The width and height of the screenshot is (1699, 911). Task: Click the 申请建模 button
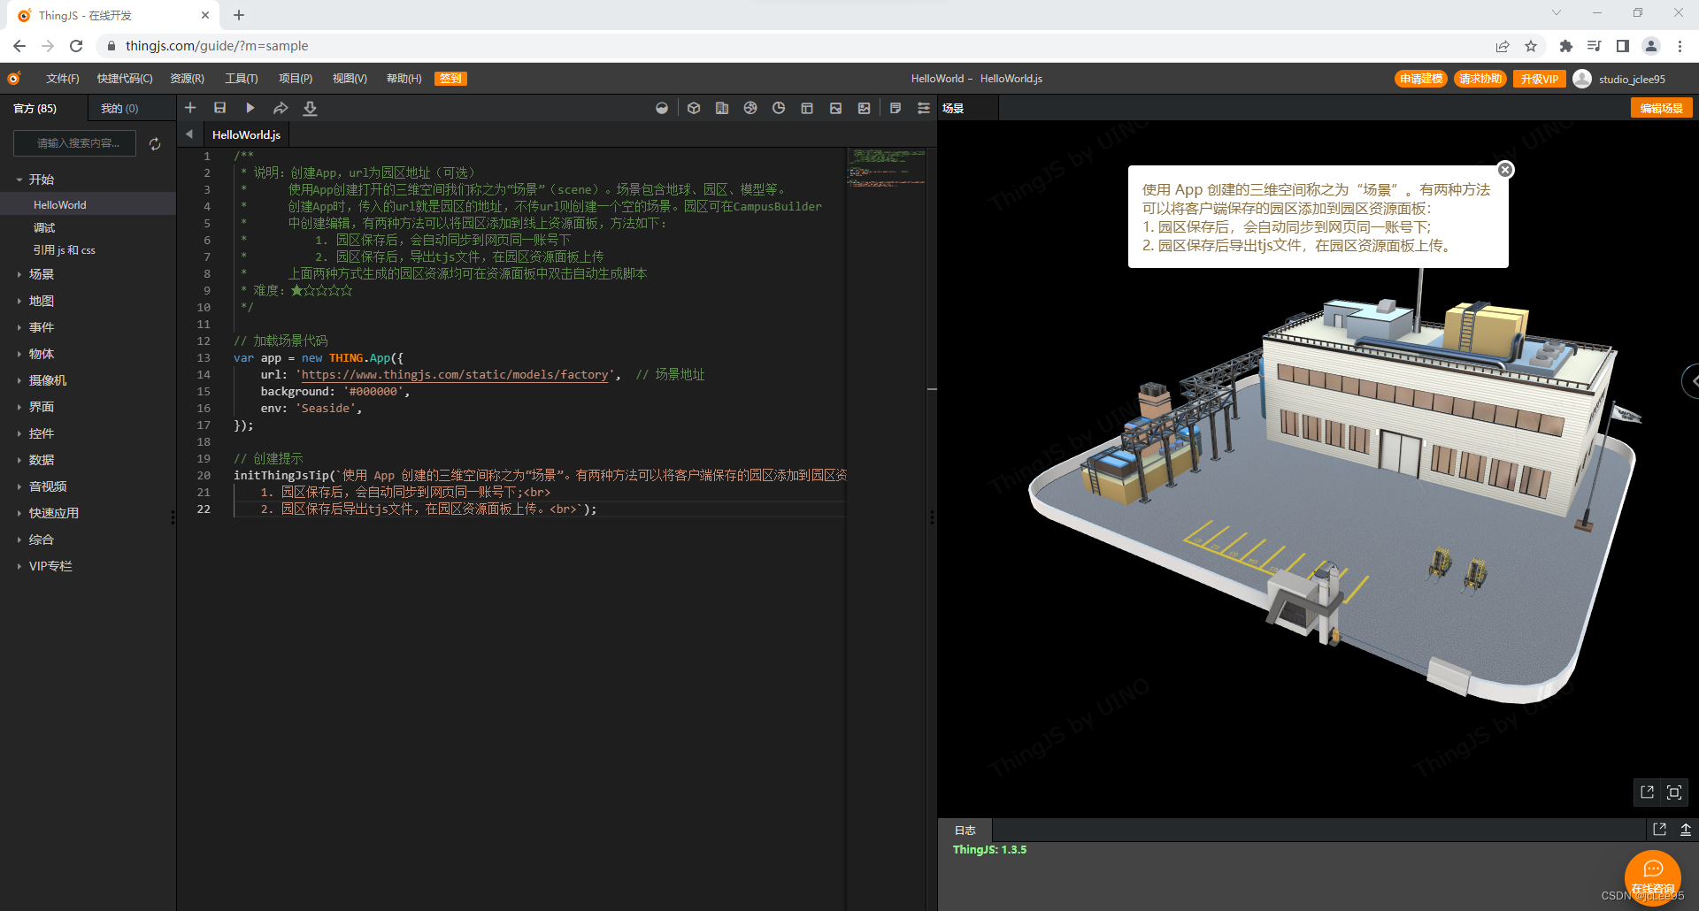pyautogui.click(x=1421, y=79)
